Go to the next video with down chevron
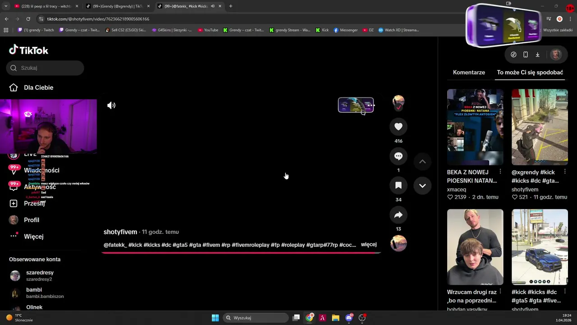 422,186
